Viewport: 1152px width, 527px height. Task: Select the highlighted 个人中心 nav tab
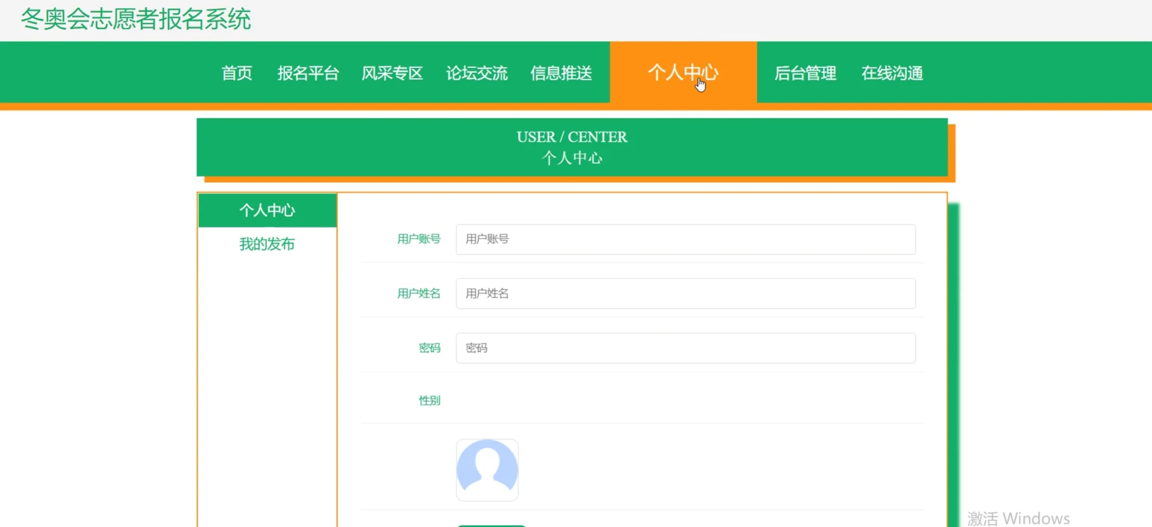click(x=683, y=73)
